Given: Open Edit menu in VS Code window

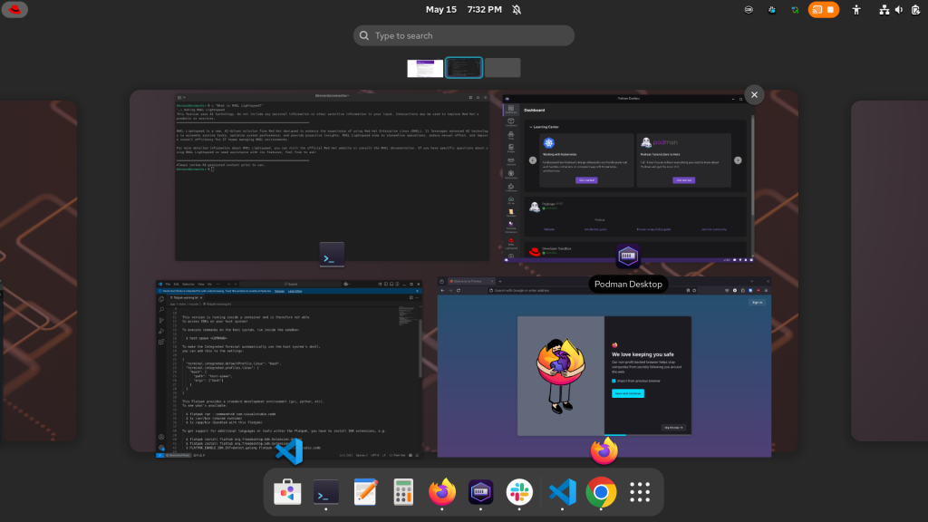Looking at the screenshot, I should pyautogui.click(x=176, y=284).
